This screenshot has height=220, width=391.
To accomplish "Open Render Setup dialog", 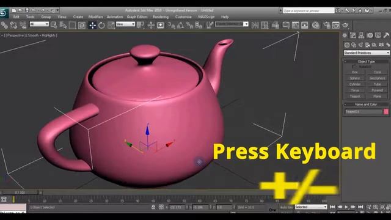I will 327,25.
